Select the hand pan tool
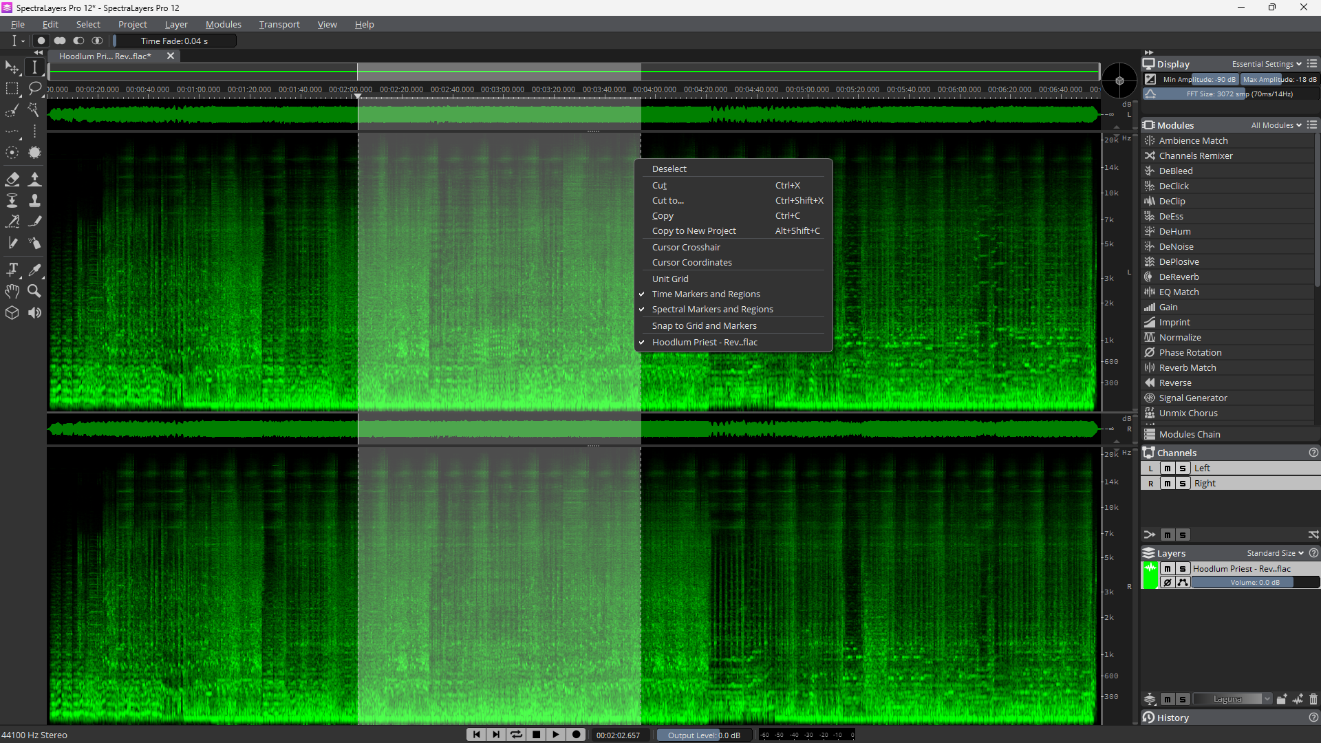This screenshot has height=743, width=1321. click(12, 291)
